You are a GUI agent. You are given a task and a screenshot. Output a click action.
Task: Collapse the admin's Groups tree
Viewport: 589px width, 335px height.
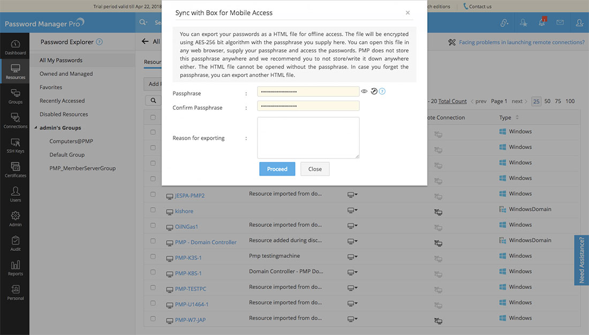(x=35, y=128)
